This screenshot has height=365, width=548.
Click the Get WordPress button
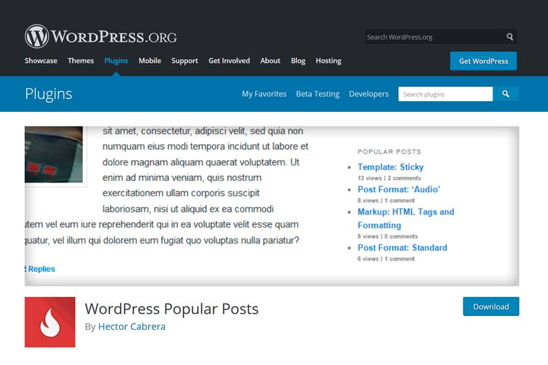tap(483, 61)
